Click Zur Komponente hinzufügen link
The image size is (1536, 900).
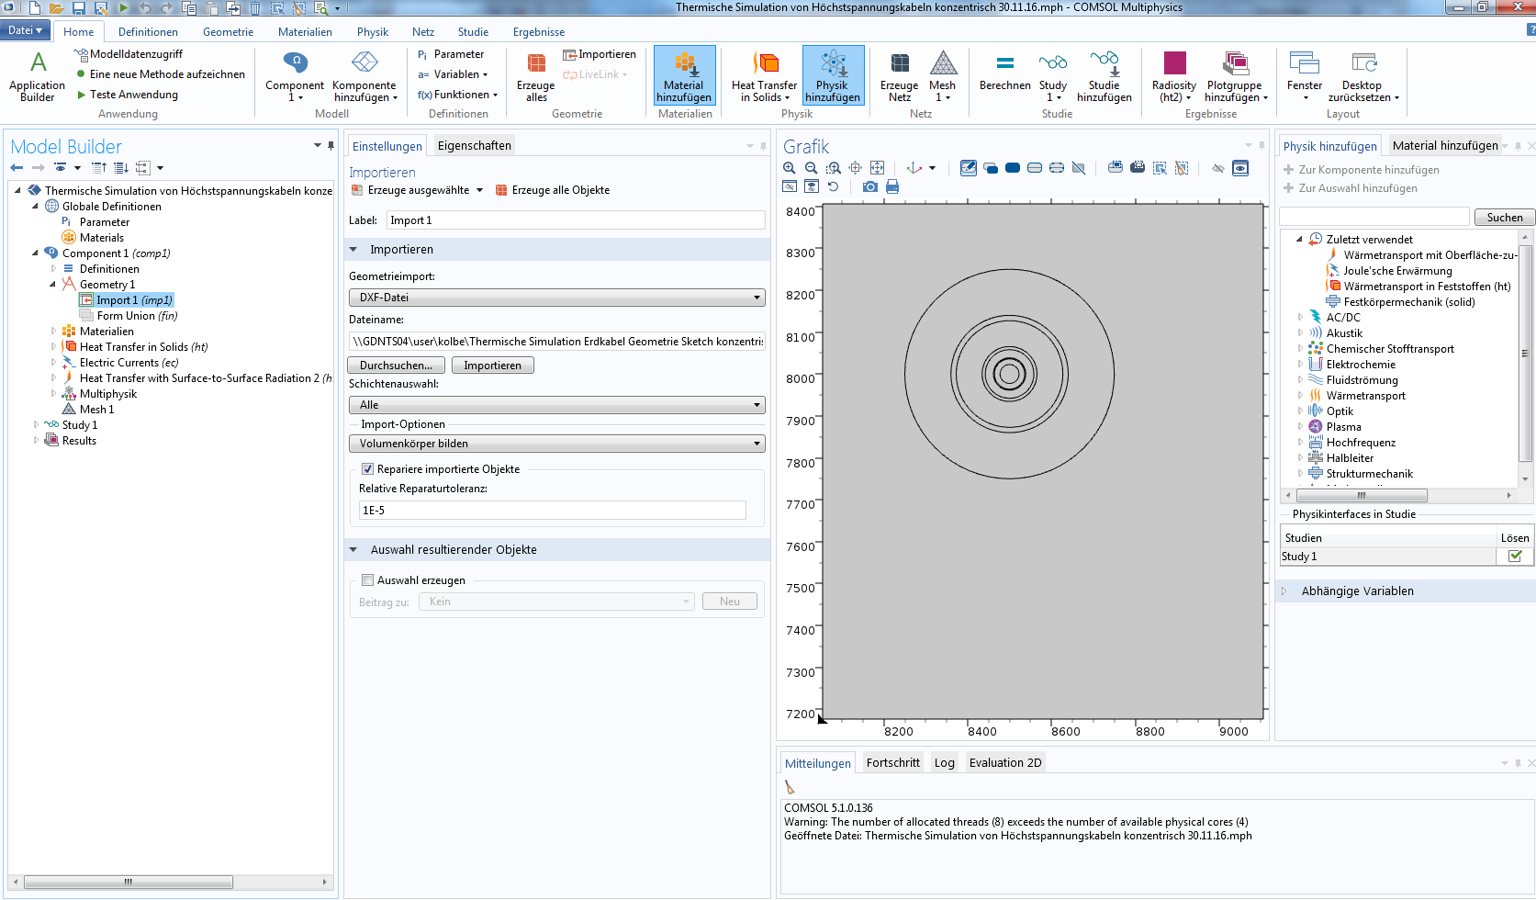[x=1361, y=170]
